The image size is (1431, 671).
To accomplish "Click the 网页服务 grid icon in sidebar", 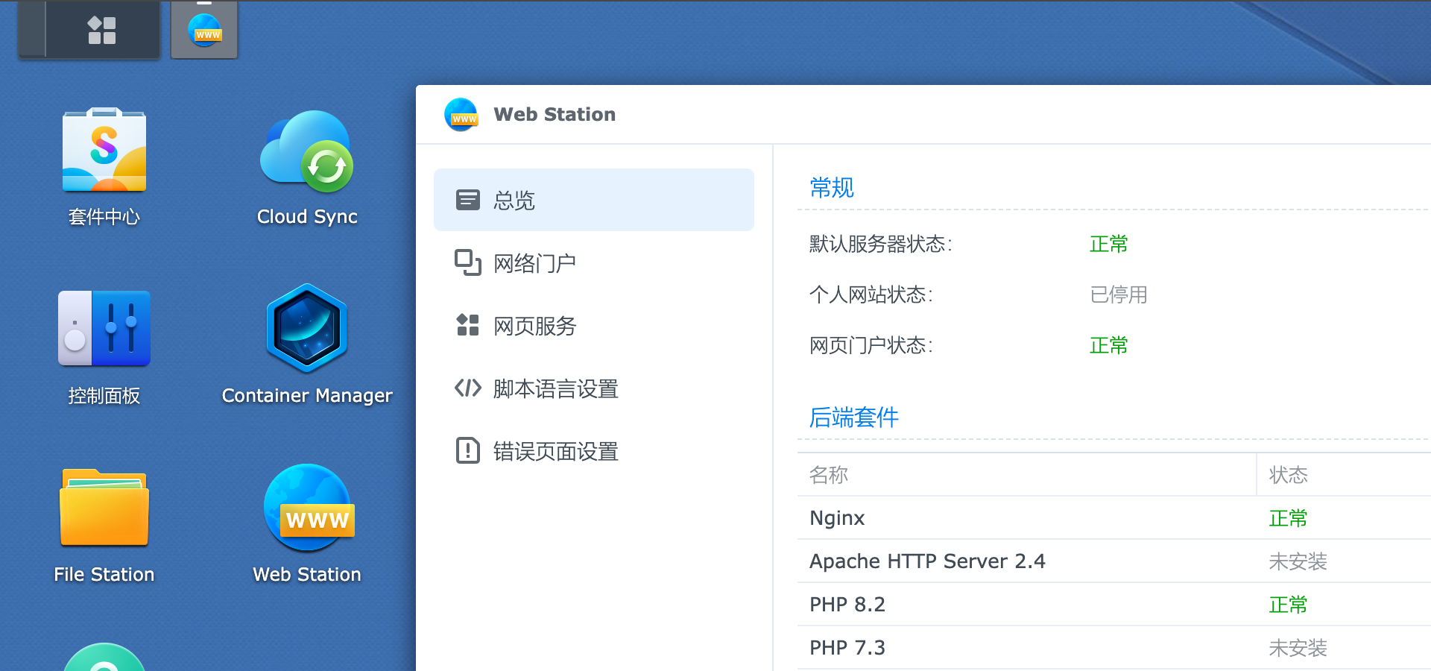I will tap(467, 325).
